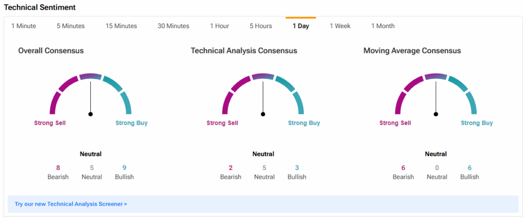Viewport: 523px width, 218px height.
Task: Select the 1 Month timeframe tab
Action: [383, 26]
